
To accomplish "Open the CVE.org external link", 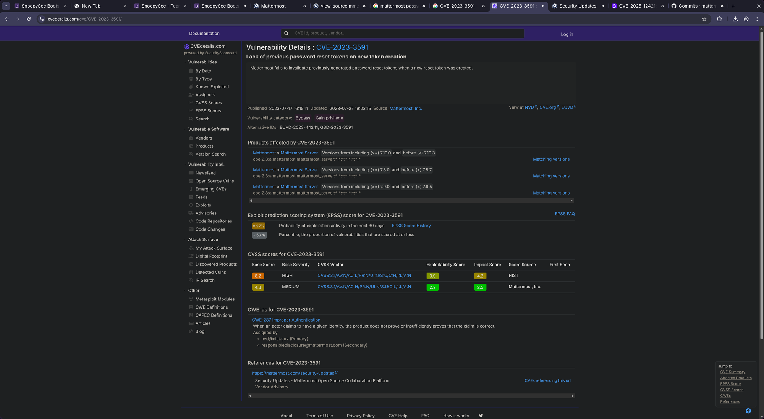I will (x=549, y=107).
